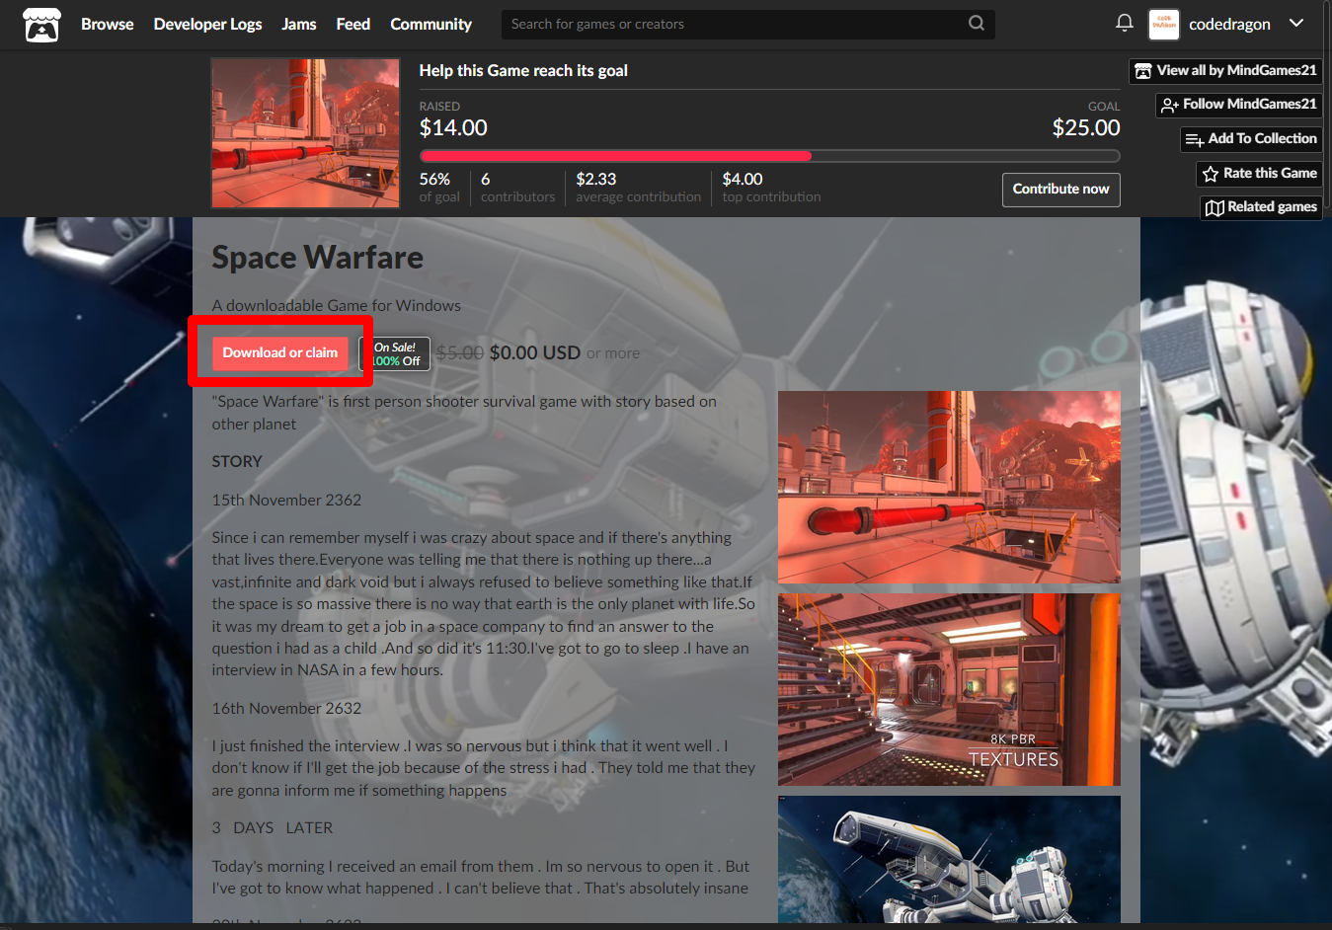1332x930 pixels.
Task: Go to Developer Logs
Action: click(x=207, y=24)
